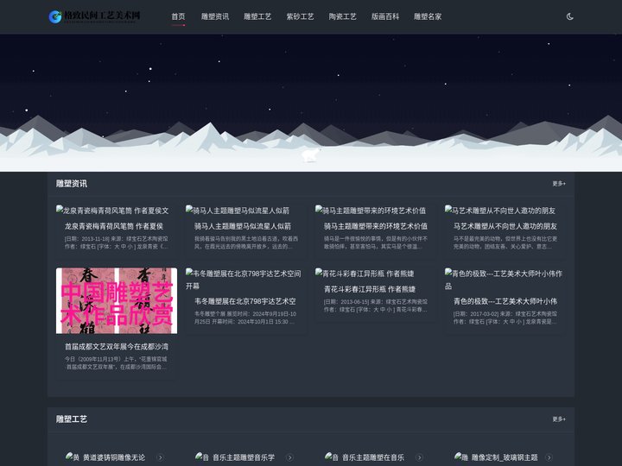
Task: Toggle dark mode with the moon icon
Action: (x=569, y=16)
